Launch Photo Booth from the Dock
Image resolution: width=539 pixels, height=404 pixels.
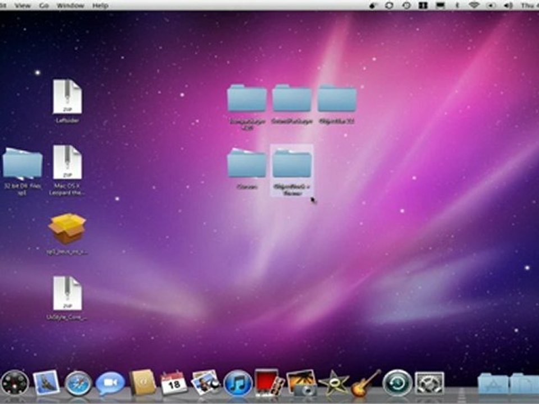(270, 382)
